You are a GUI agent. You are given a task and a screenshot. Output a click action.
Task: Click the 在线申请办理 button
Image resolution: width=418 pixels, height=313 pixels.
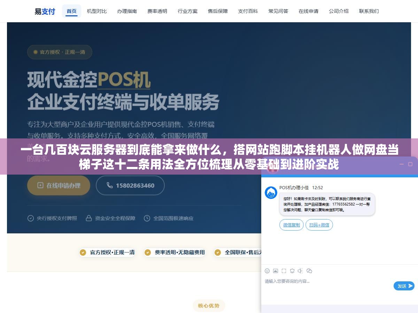(59, 185)
